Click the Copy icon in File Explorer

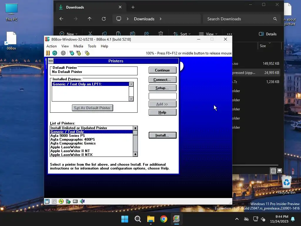[x=104, y=34]
